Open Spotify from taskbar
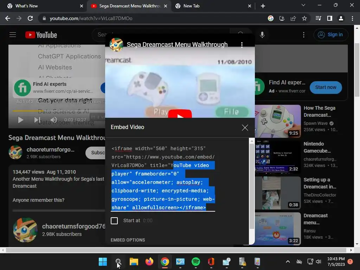 coord(195,262)
